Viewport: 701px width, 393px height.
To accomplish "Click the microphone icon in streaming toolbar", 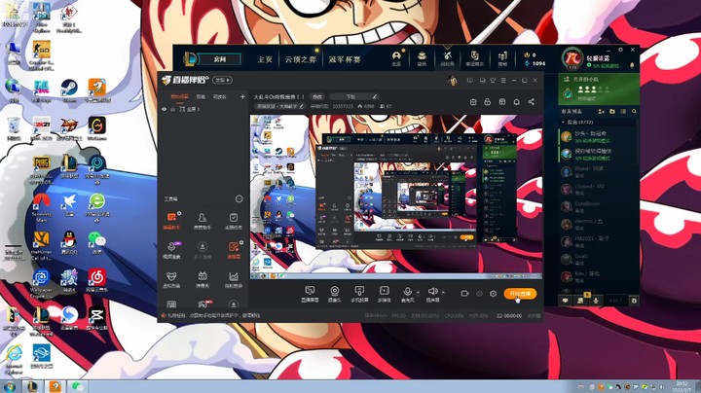I will click(407, 292).
